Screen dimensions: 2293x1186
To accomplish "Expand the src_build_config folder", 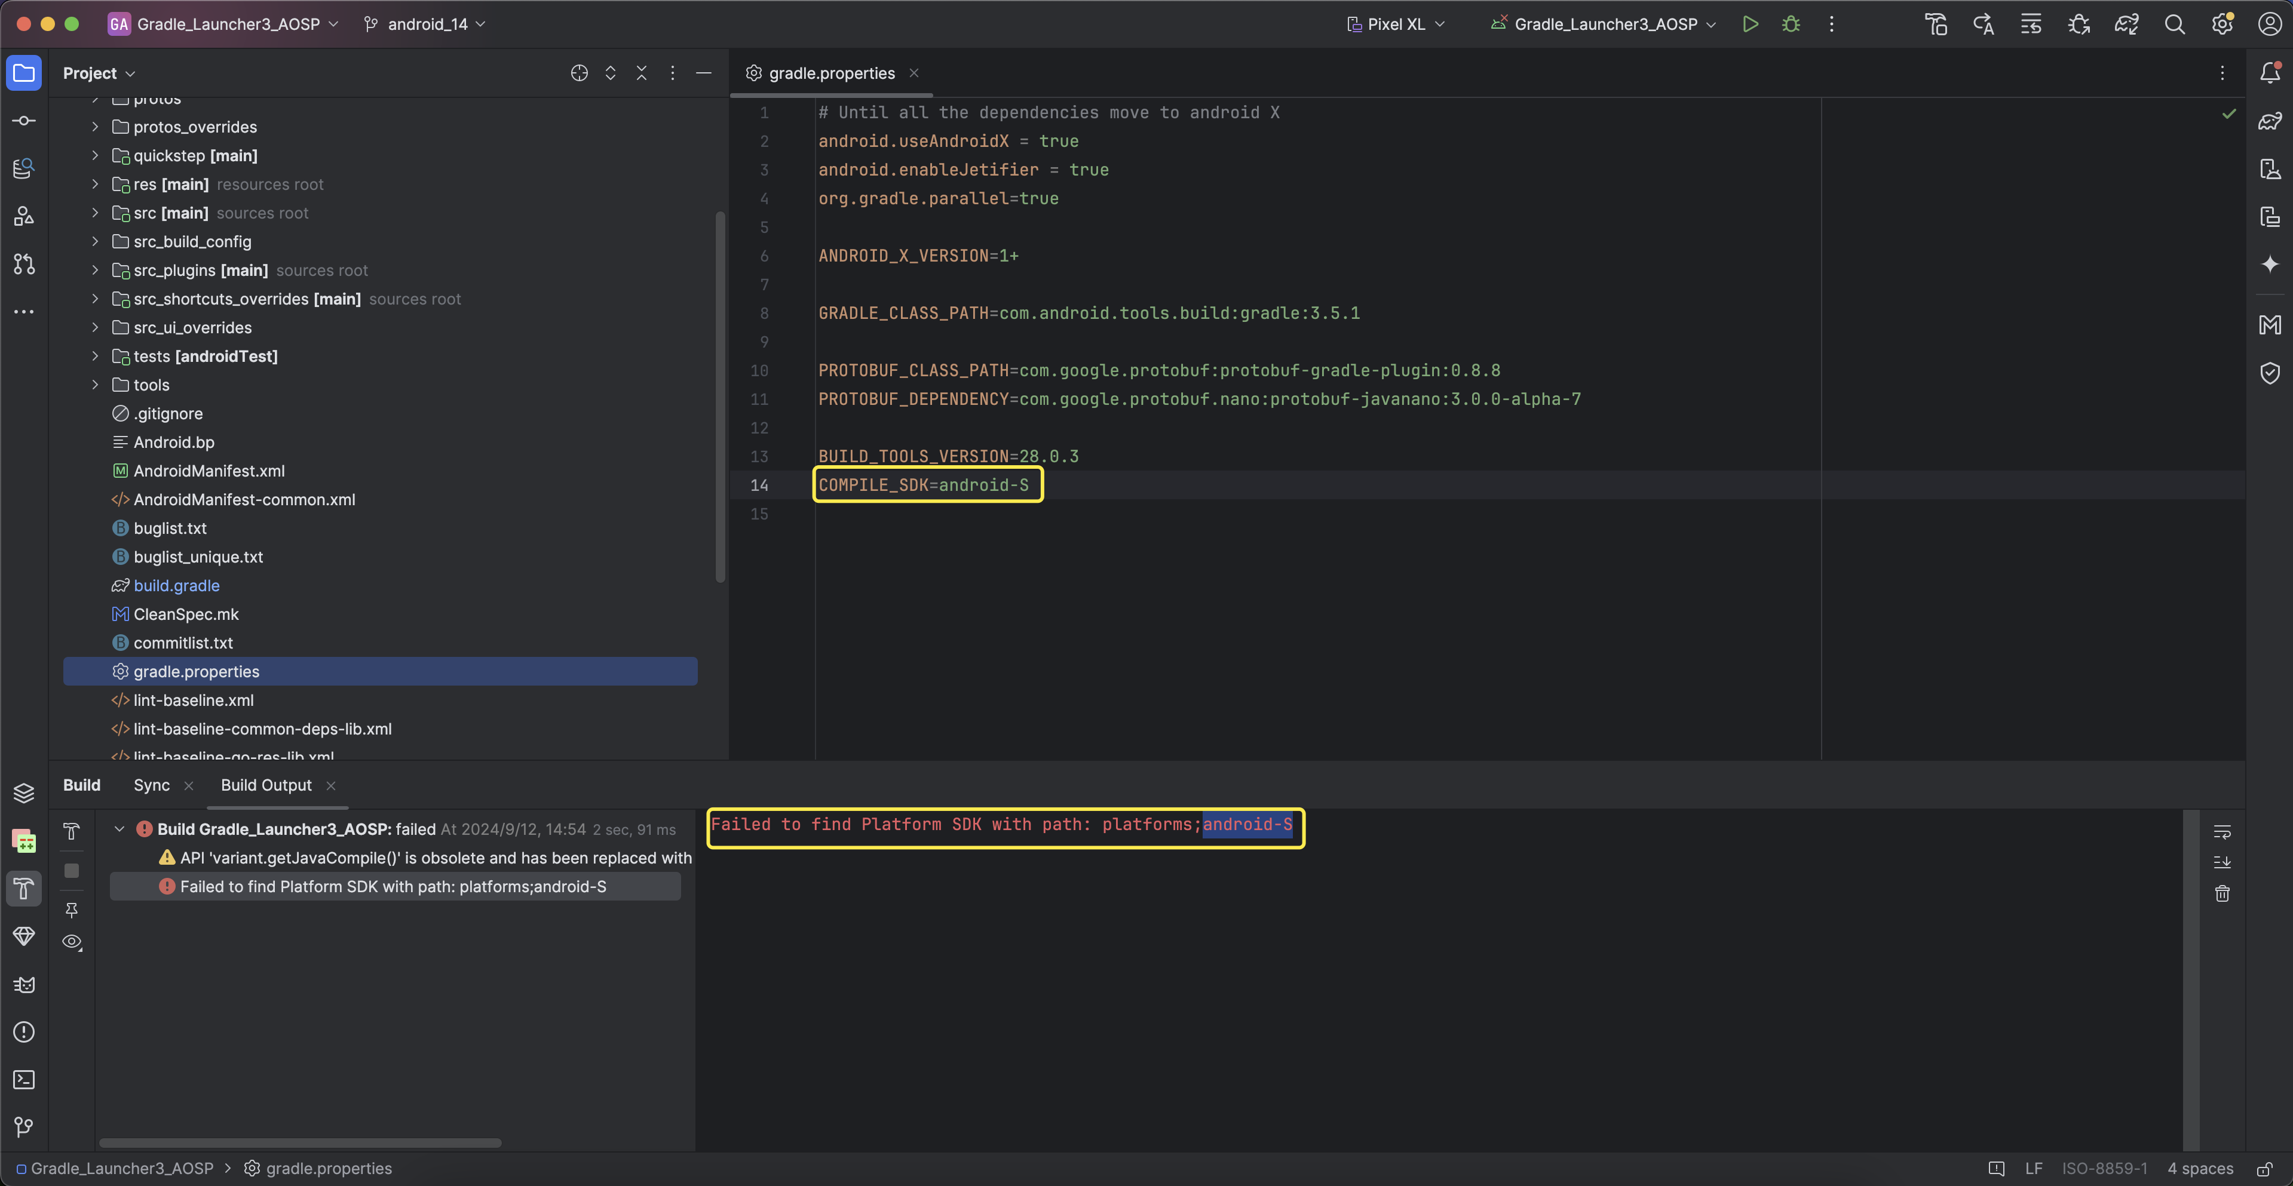I will point(95,242).
